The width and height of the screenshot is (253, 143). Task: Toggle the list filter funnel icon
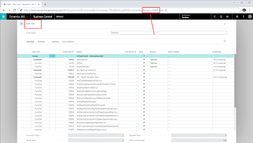(225, 42)
